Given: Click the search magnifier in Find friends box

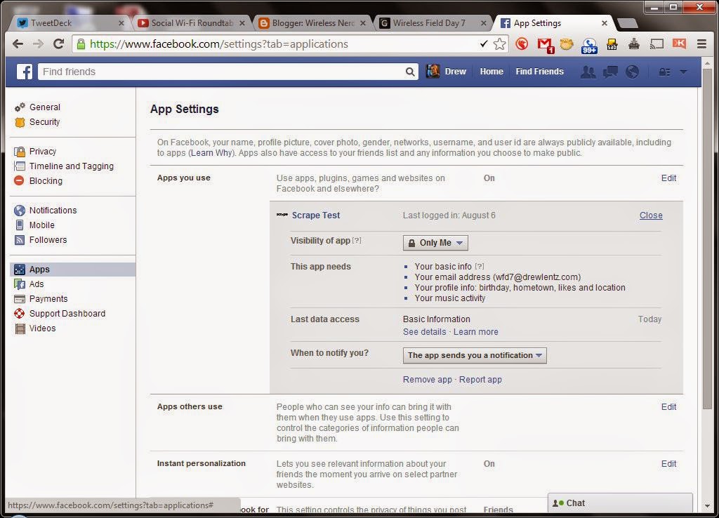Looking at the screenshot, I should (x=410, y=72).
